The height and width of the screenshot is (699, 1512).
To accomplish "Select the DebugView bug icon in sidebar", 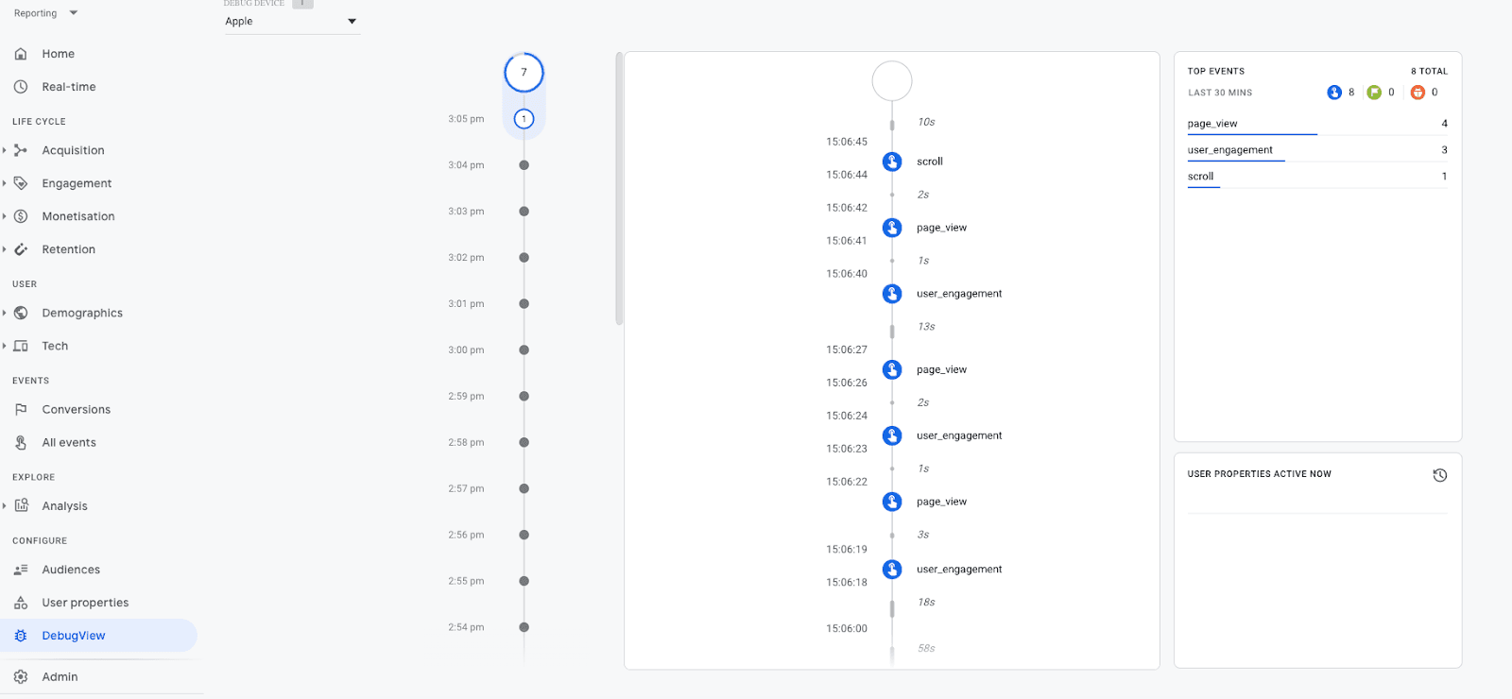I will [21, 635].
